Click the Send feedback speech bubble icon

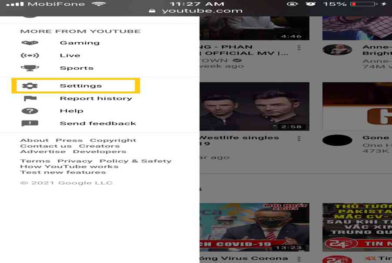coord(30,123)
